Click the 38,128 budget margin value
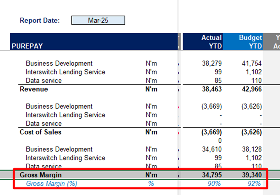280x195 pixels. [x=251, y=149]
